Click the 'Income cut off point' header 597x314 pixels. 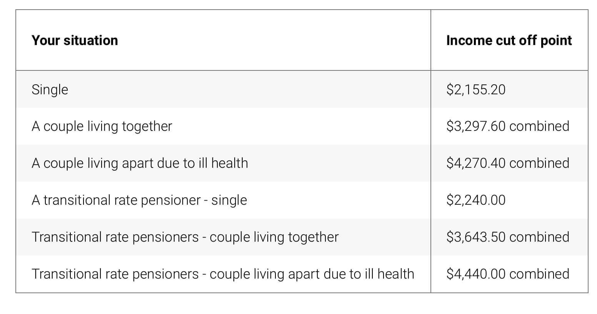509,40
